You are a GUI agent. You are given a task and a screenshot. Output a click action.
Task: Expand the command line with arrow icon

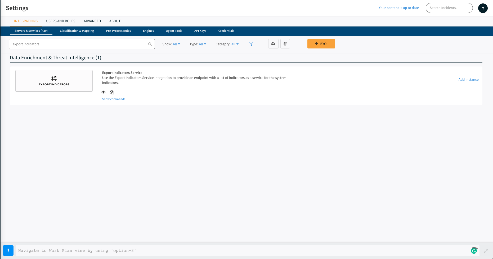486,251
